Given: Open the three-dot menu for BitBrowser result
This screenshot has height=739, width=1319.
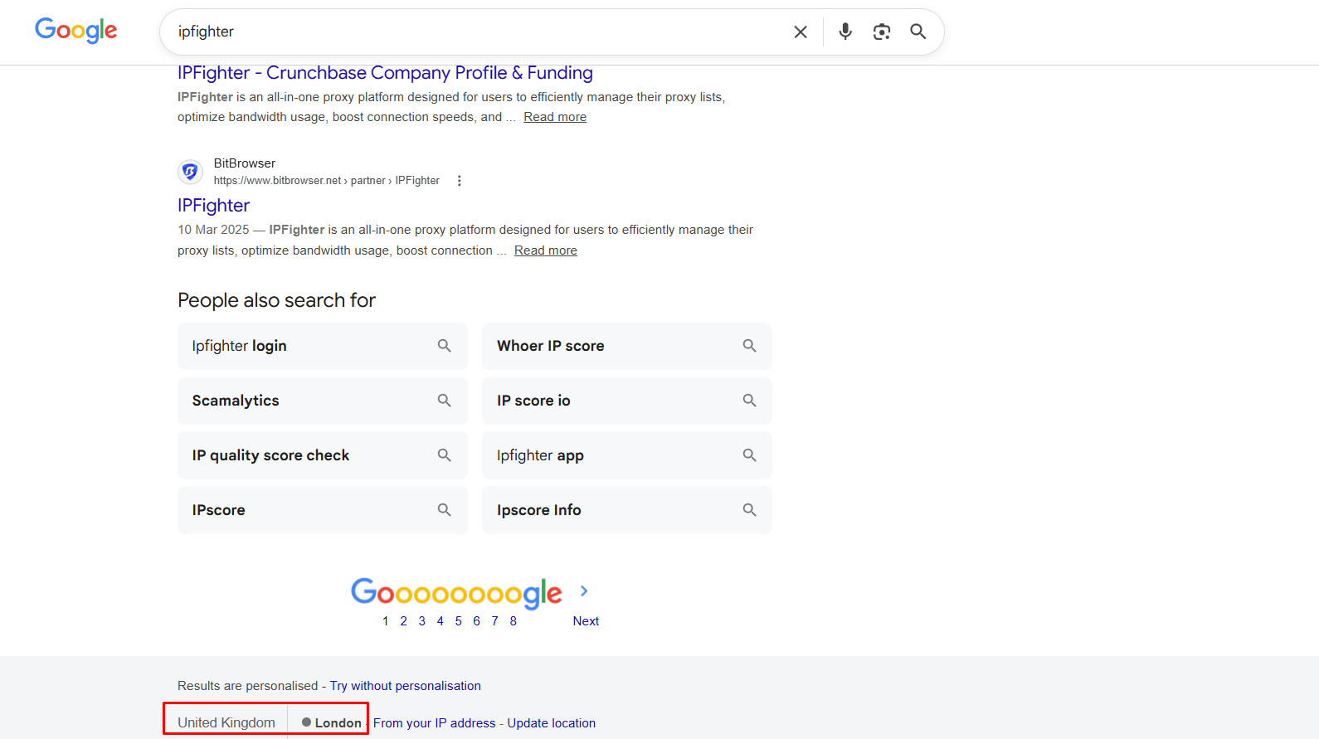Looking at the screenshot, I should 459,181.
